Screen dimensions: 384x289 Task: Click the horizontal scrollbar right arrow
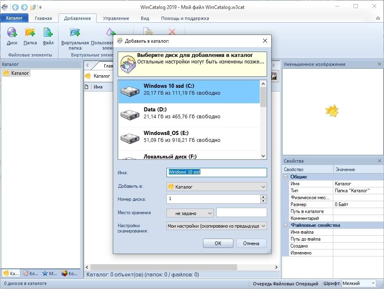276,267
